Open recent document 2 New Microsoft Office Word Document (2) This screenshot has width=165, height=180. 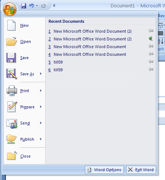pos(90,39)
